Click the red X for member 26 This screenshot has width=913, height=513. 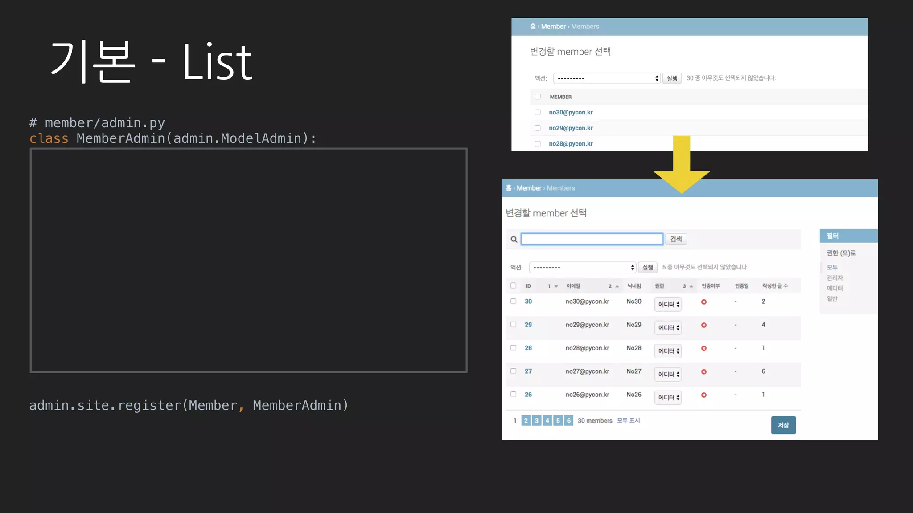coord(704,395)
